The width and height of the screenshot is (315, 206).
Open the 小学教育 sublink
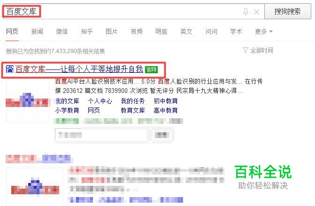pos(67,110)
